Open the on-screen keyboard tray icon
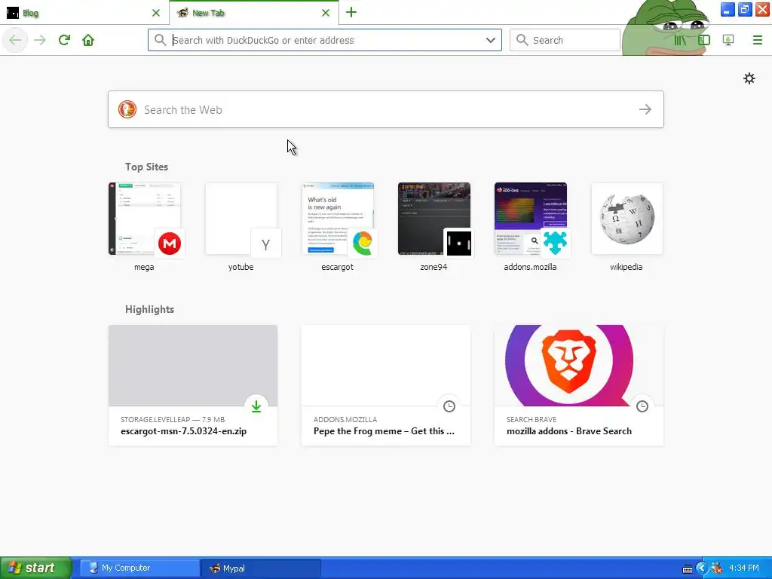 click(688, 568)
